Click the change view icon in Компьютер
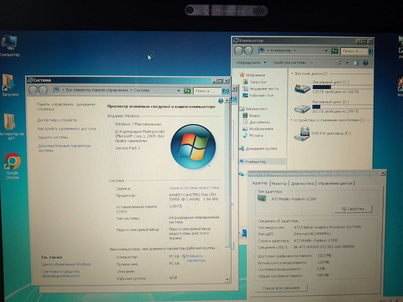The image size is (403, 302). (x=339, y=63)
